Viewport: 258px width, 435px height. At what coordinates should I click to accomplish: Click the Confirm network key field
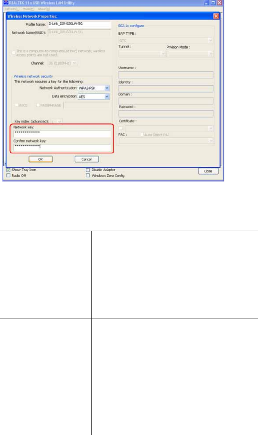[x=62, y=147]
